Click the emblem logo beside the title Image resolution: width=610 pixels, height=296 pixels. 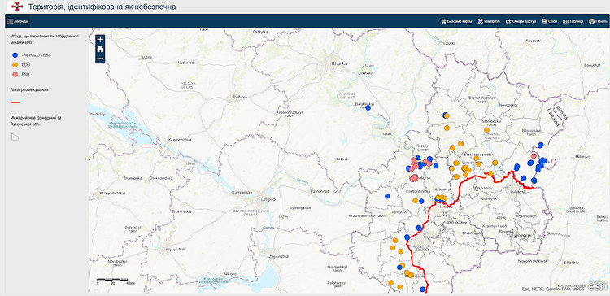click(x=17, y=7)
